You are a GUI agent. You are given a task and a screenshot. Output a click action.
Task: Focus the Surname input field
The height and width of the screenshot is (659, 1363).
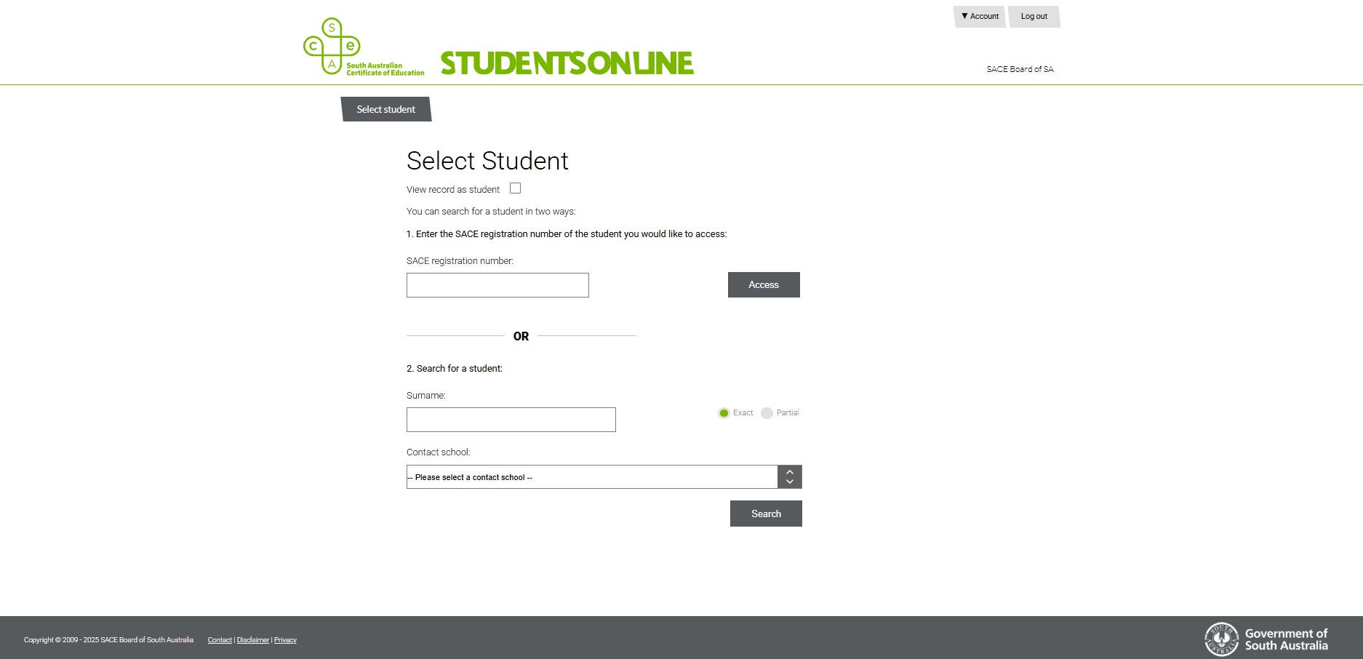point(511,420)
